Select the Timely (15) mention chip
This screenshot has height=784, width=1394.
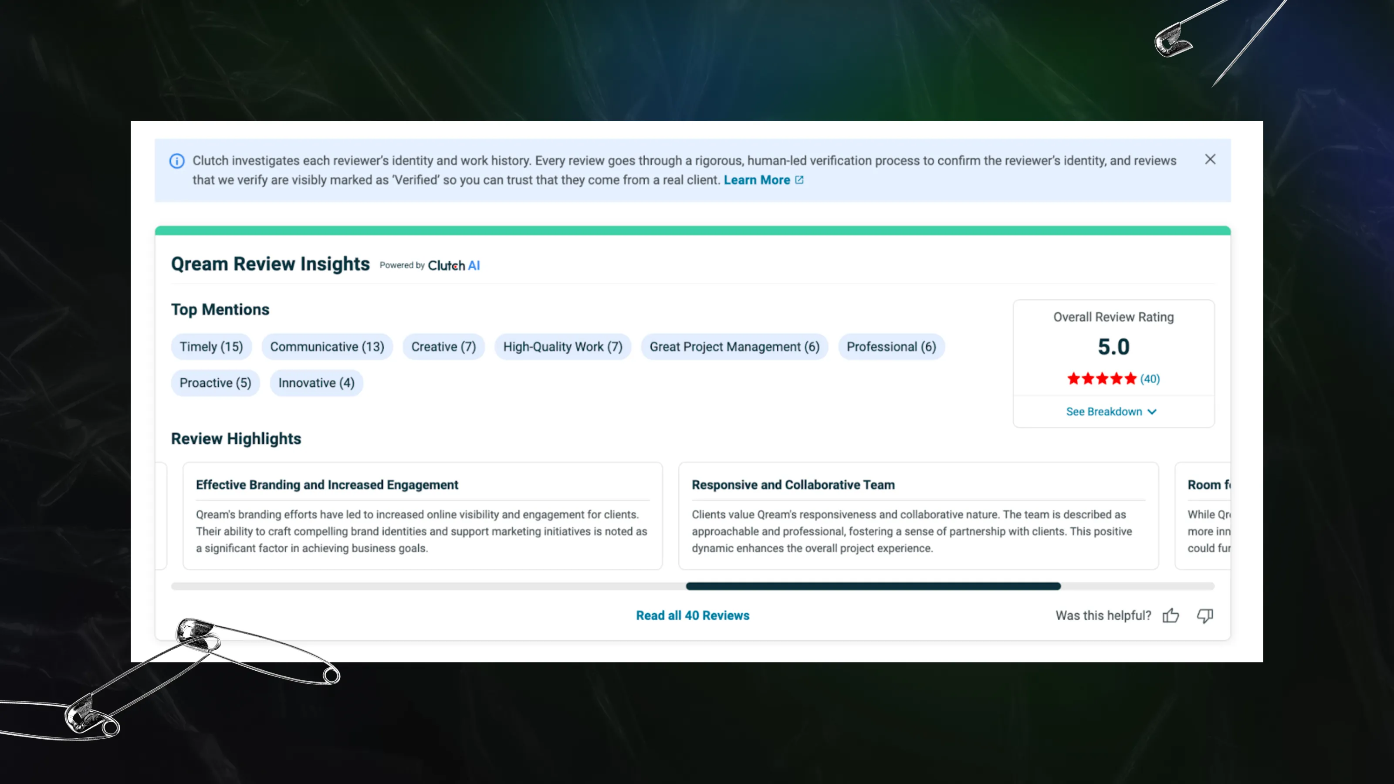(212, 347)
